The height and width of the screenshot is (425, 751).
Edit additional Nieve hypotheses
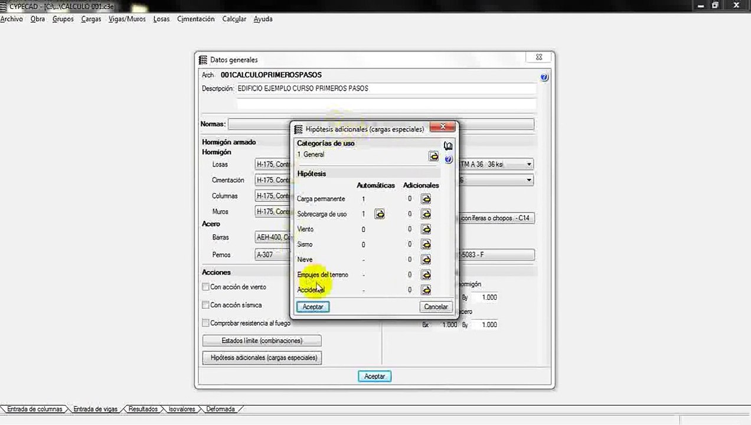click(x=426, y=260)
